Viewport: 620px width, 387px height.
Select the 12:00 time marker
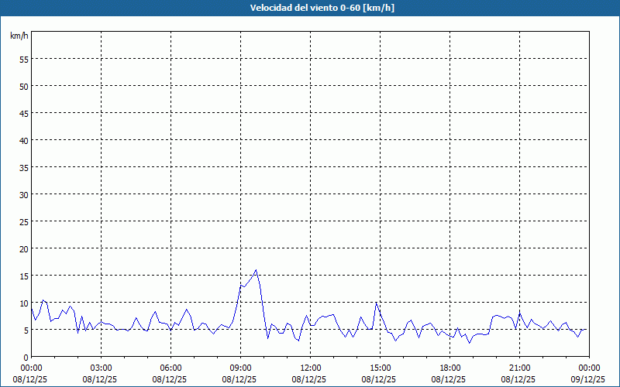coord(310,368)
